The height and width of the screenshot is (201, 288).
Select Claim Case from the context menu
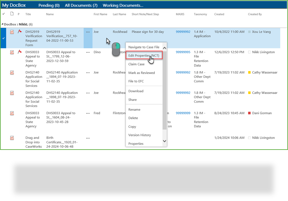136,64
